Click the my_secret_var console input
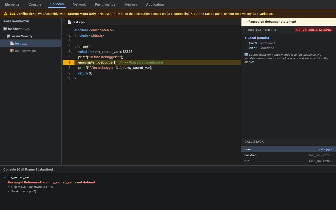Viewport: 336px width, 210px height. (x=18, y=177)
